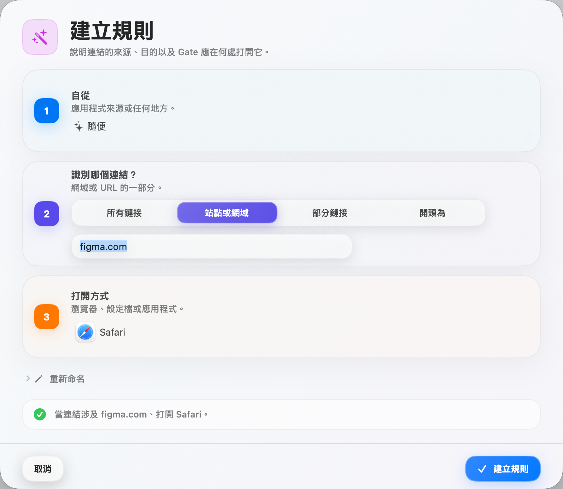Click the Safari compass icon
Viewport: 563px width, 489px height.
(x=85, y=332)
